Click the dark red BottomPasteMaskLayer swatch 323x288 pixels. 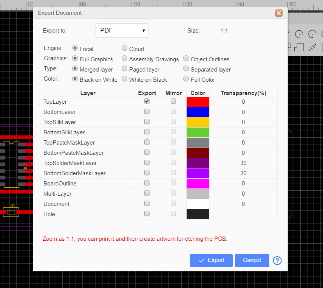pos(198,153)
